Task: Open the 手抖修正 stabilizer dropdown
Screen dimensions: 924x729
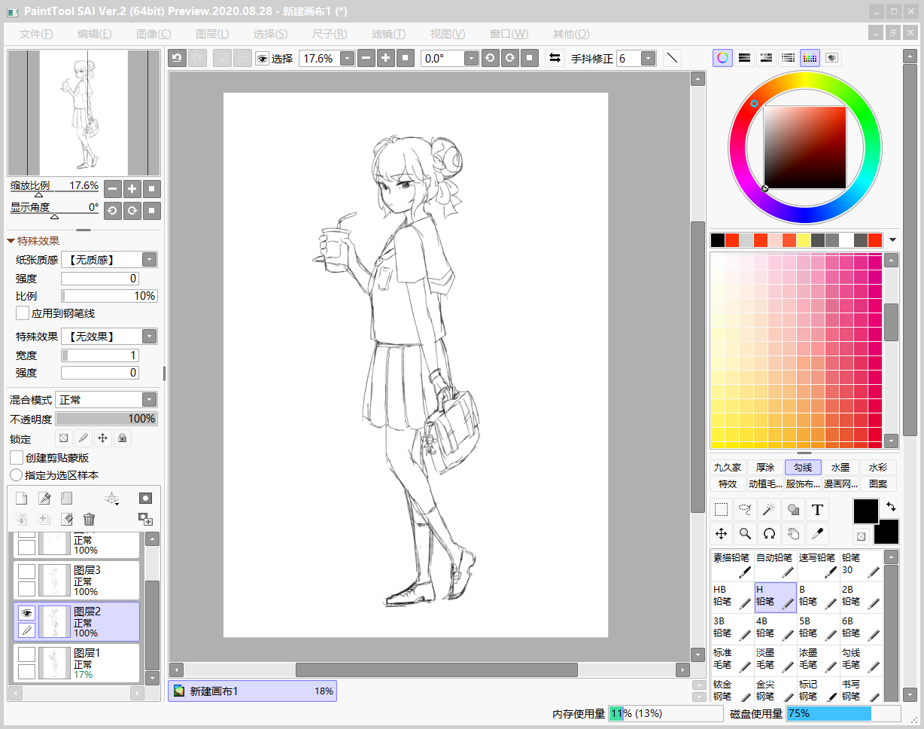Action: coord(649,58)
